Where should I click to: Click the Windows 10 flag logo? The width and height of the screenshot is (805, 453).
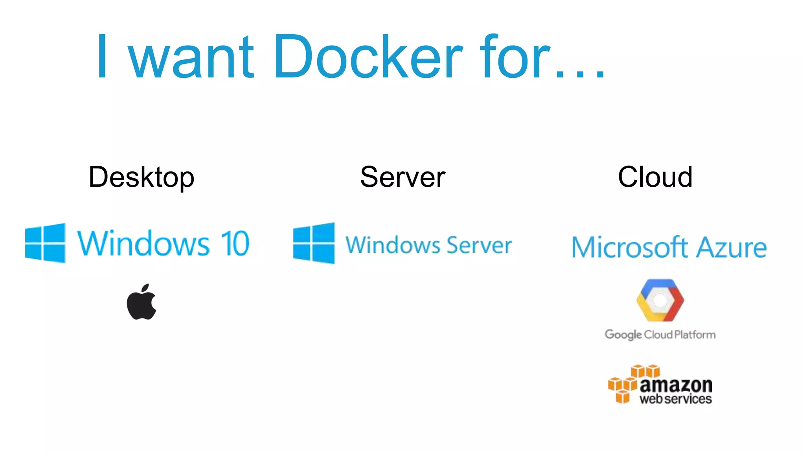pyautogui.click(x=45, y=243)
